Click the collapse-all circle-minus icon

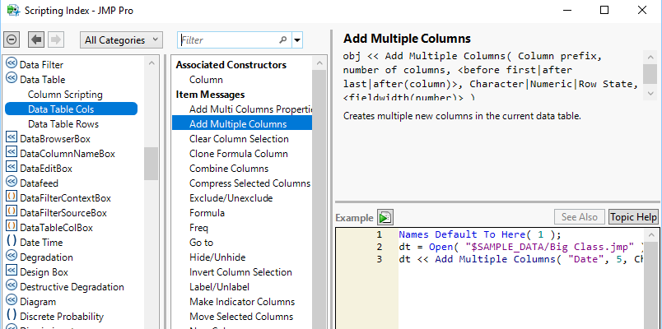click(12, 39)
